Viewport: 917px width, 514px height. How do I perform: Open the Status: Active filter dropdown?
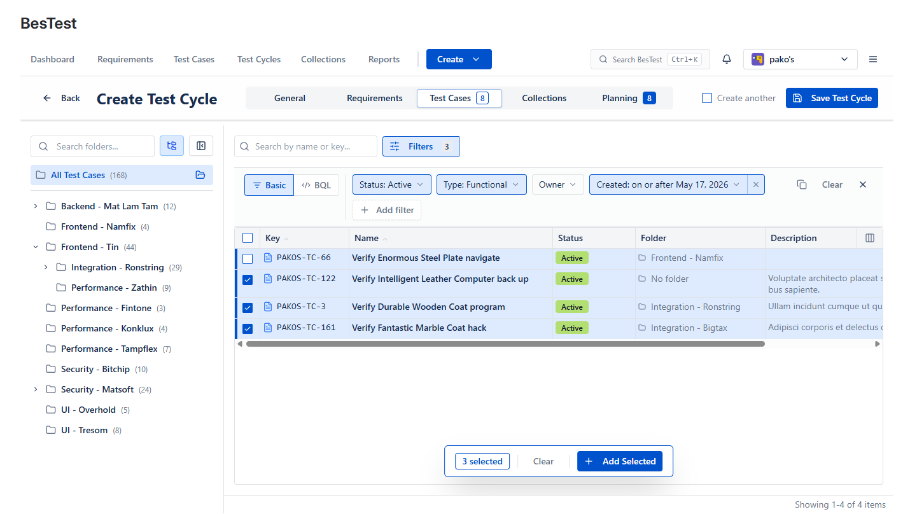click(x=392, y=184)
